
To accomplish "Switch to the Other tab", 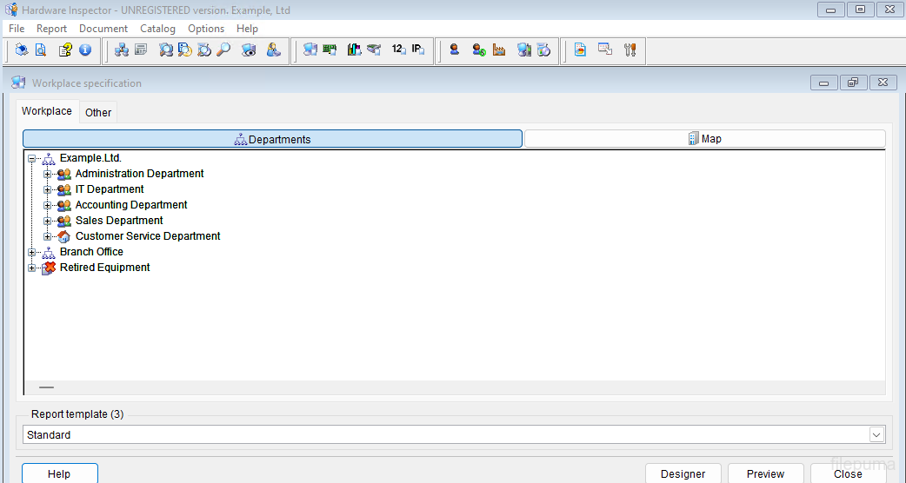I will coord(98,112).
